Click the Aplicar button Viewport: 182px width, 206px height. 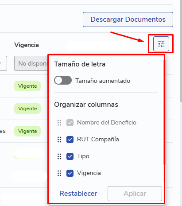[135, 194]
